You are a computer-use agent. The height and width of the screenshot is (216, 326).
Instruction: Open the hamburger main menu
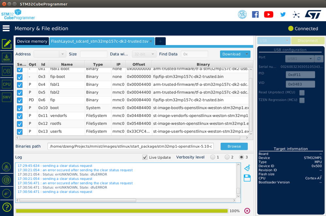point(6,28)
